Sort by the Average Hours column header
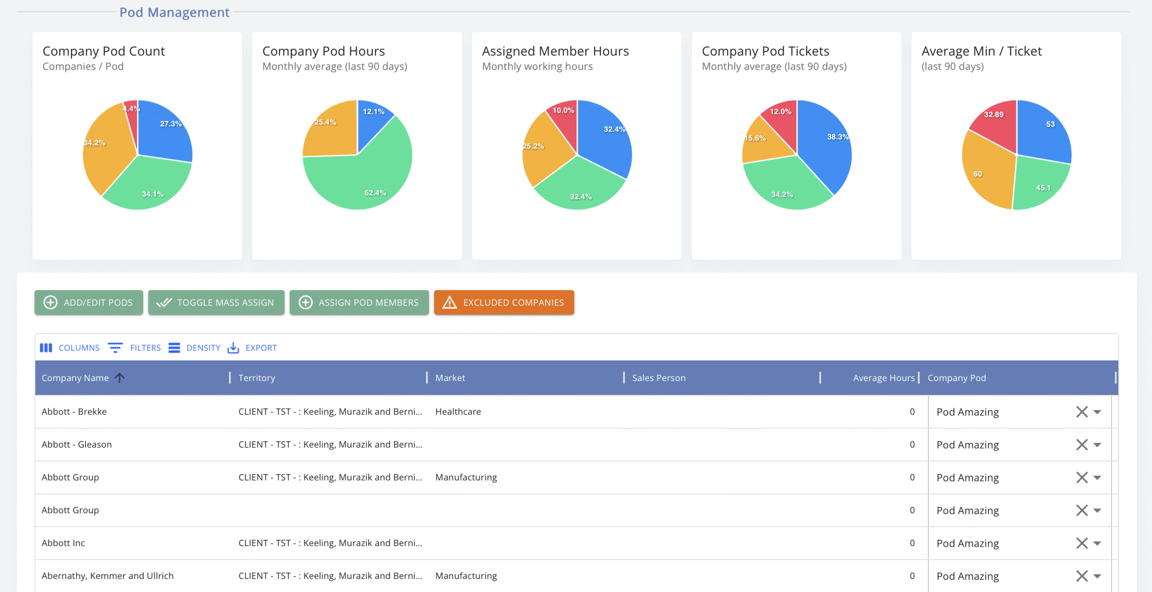 pyautogui.click(x=883, y=378)
